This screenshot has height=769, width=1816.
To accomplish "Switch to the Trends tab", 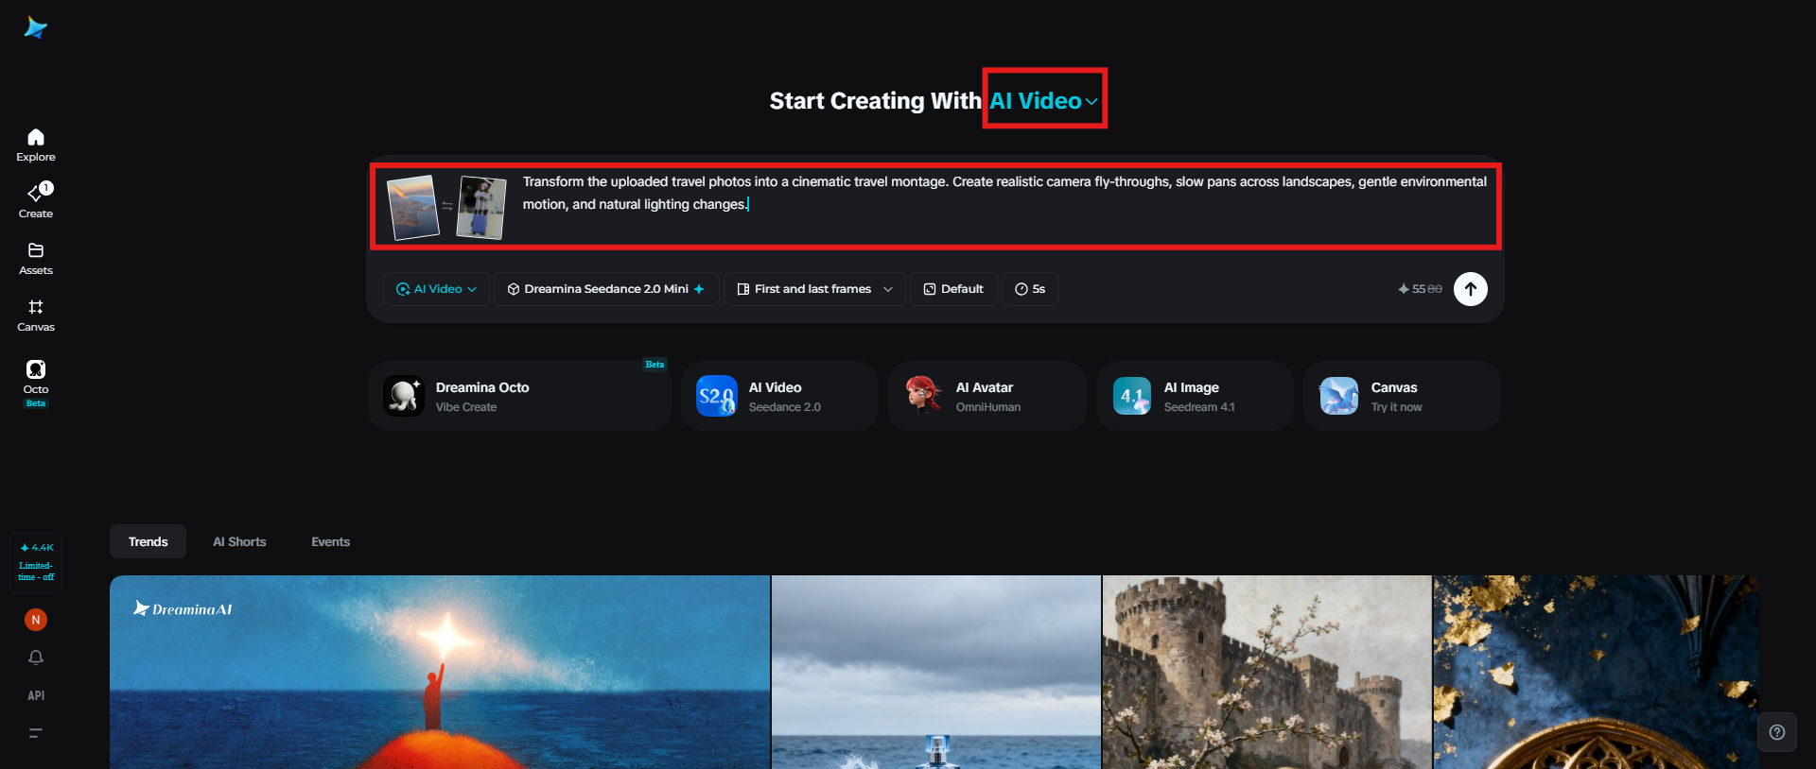I will tap(148, 541).
